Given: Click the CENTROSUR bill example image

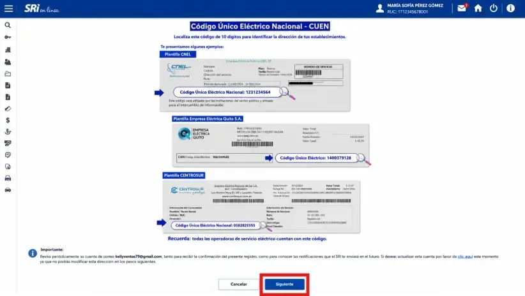Looking at the screenshot, I should 261,207.
